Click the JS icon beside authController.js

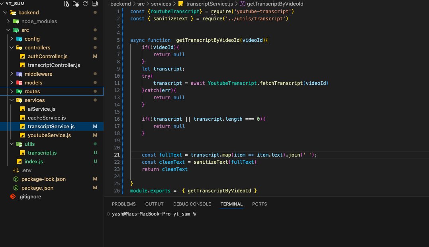point(22,56)
